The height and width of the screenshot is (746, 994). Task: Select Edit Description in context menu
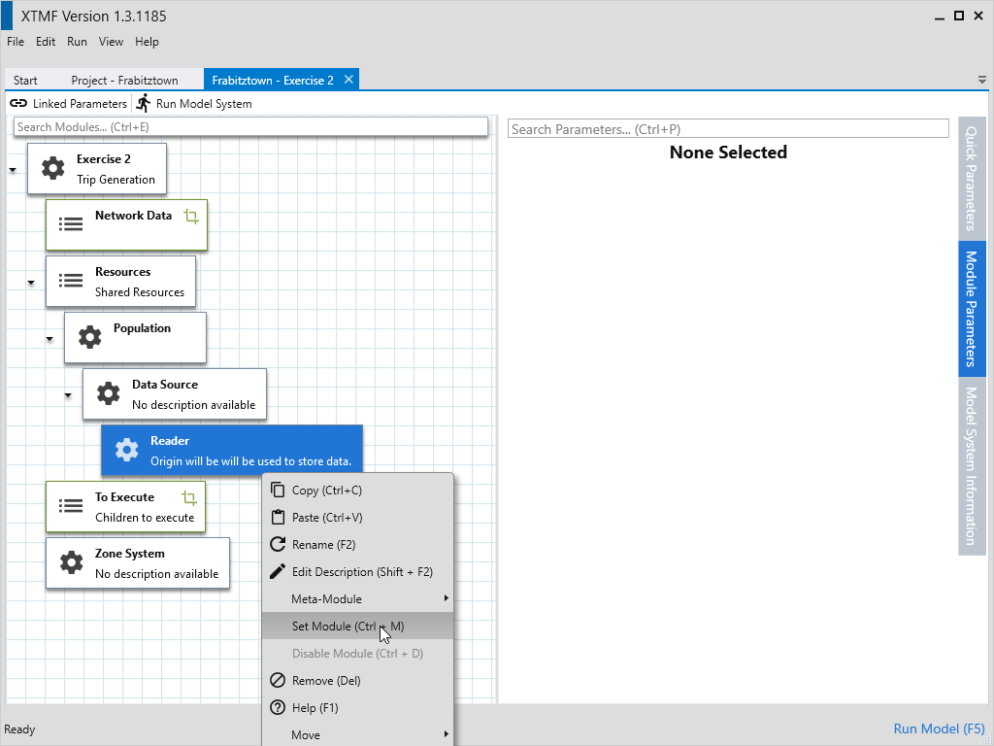click(361, 572)
